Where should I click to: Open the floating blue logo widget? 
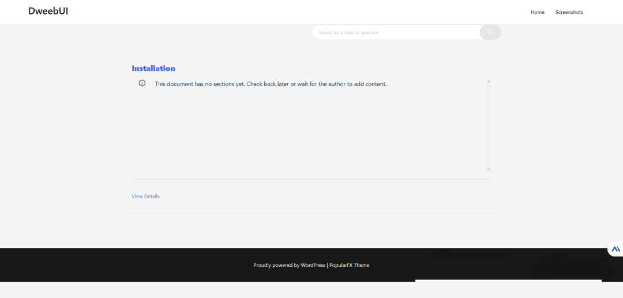(x=616, y=249)
